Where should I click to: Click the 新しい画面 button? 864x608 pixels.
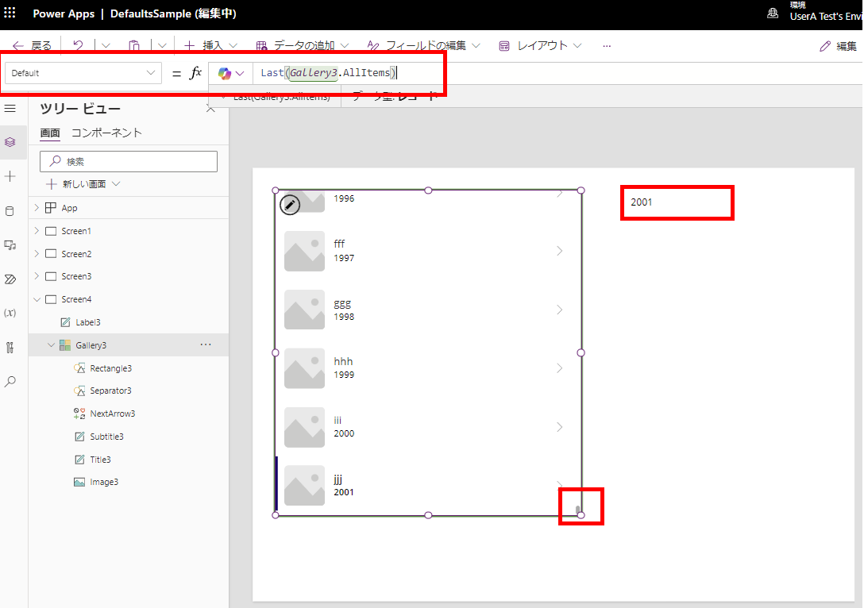click(x=83, y=184)
